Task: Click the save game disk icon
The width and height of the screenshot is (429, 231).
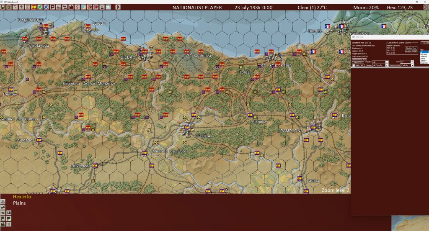Action: click(3, 7)
